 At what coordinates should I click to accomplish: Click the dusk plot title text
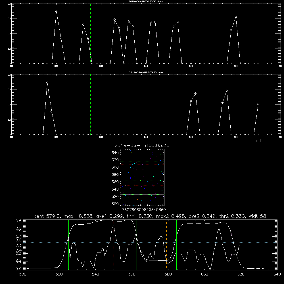[x=146, y=72]
